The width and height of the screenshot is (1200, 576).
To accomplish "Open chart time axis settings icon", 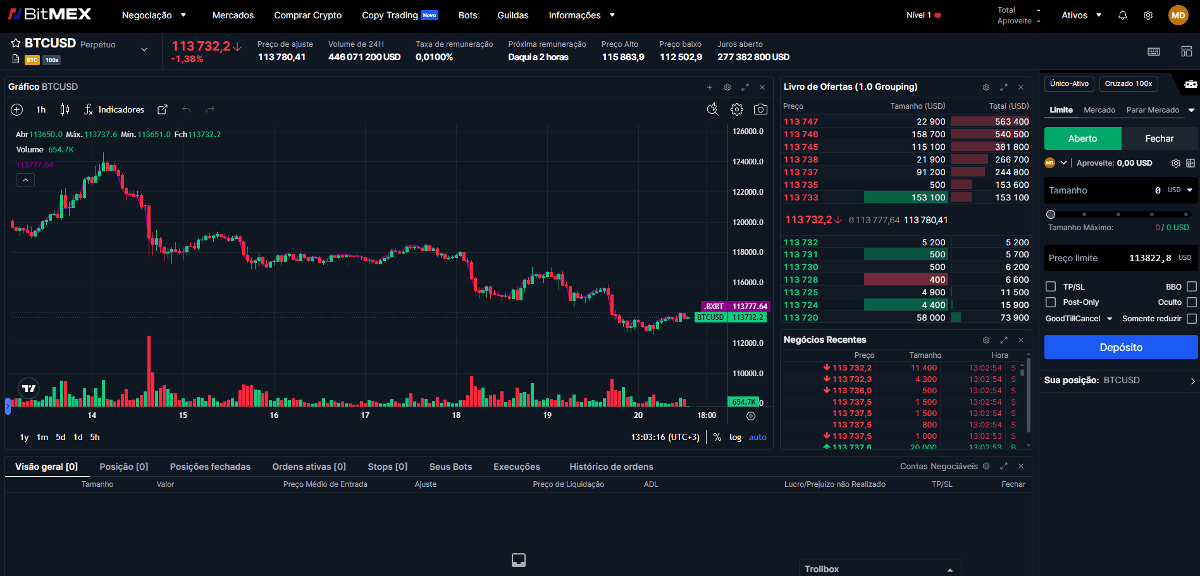I will (x=751, y=416).
